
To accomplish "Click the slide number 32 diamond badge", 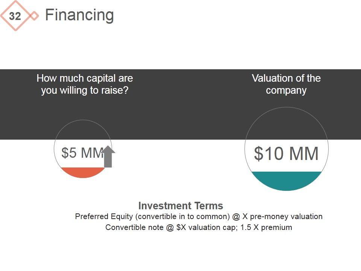I will (x=15, y=16).
